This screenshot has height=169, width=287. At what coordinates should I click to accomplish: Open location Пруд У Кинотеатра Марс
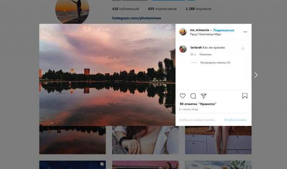206,34
